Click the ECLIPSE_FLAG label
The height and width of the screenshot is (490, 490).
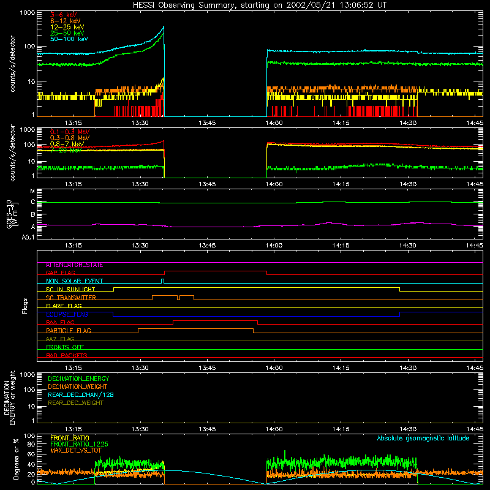[67, 314]
